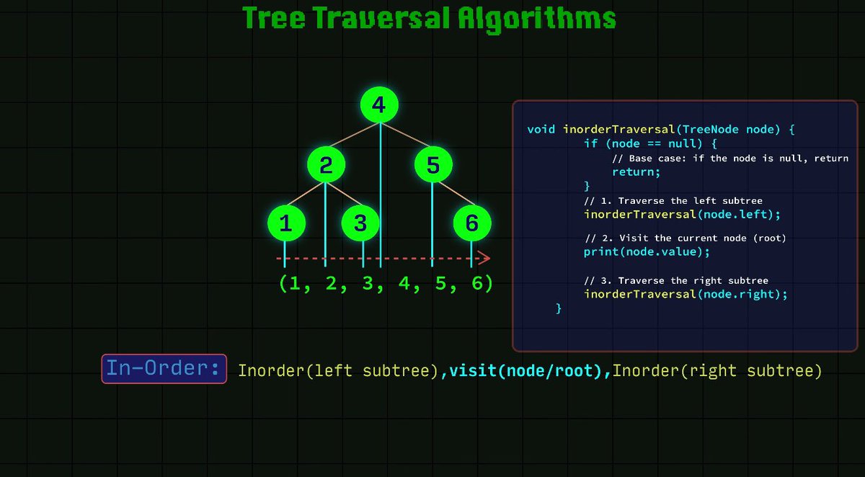Image resolution: width=865 pixels, height=477 pixels.
Task: Click the leaf tree node numbered 6
Action: 472,223
